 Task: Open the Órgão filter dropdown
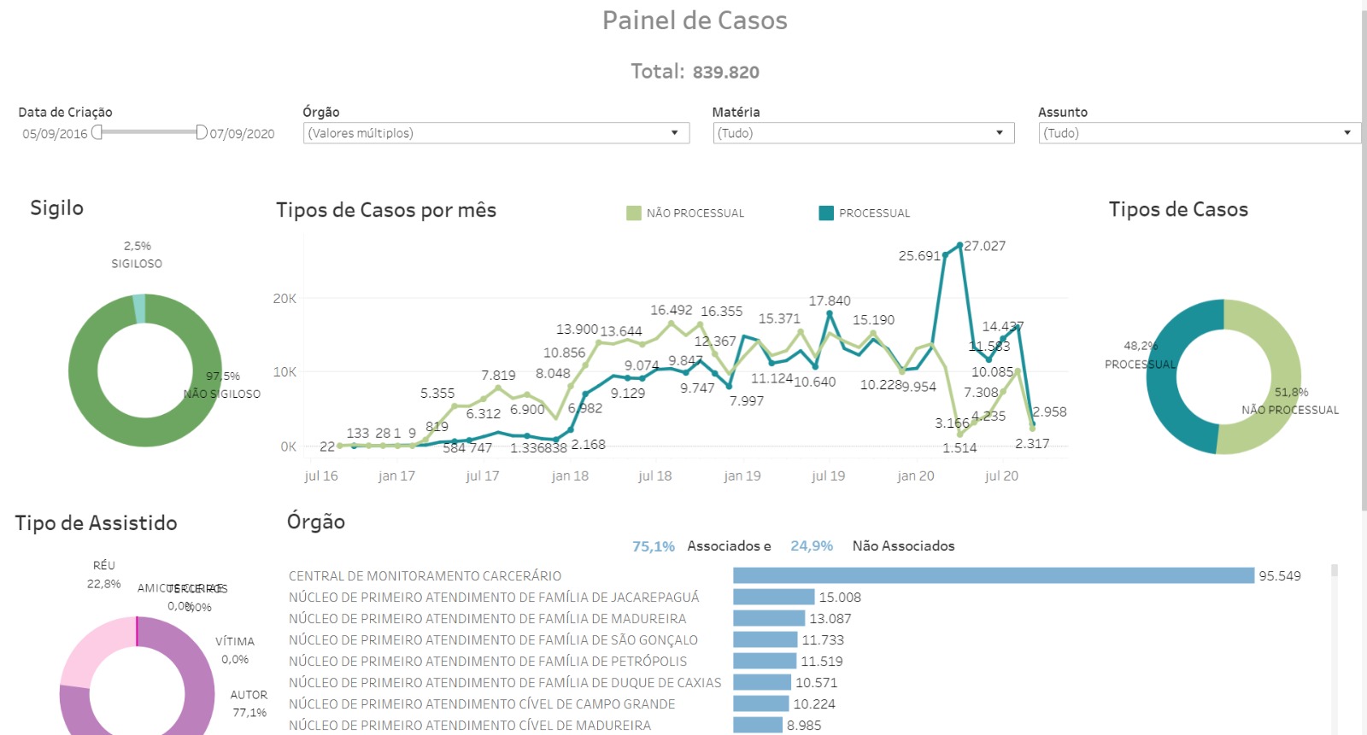674,133
